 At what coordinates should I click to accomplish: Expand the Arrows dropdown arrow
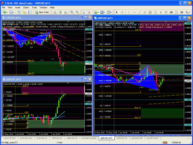pos(190,12)
